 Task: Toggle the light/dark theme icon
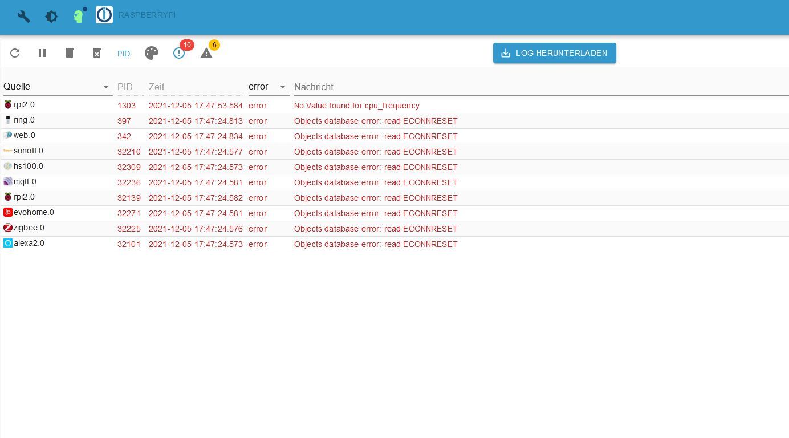(51, 17)
